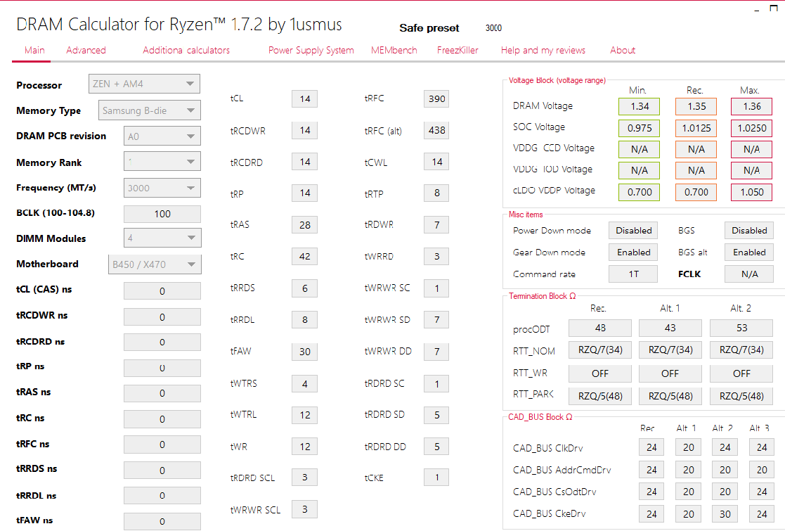Click the tCL timing value 14
Image resolution: width=785 pixels, height=531 pixels.
(304, 98)
